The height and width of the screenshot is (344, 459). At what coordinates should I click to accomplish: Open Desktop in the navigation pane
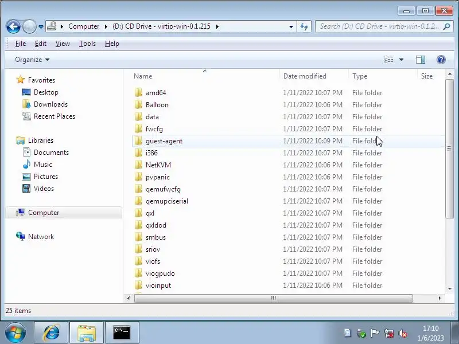(x=46, y=92)
